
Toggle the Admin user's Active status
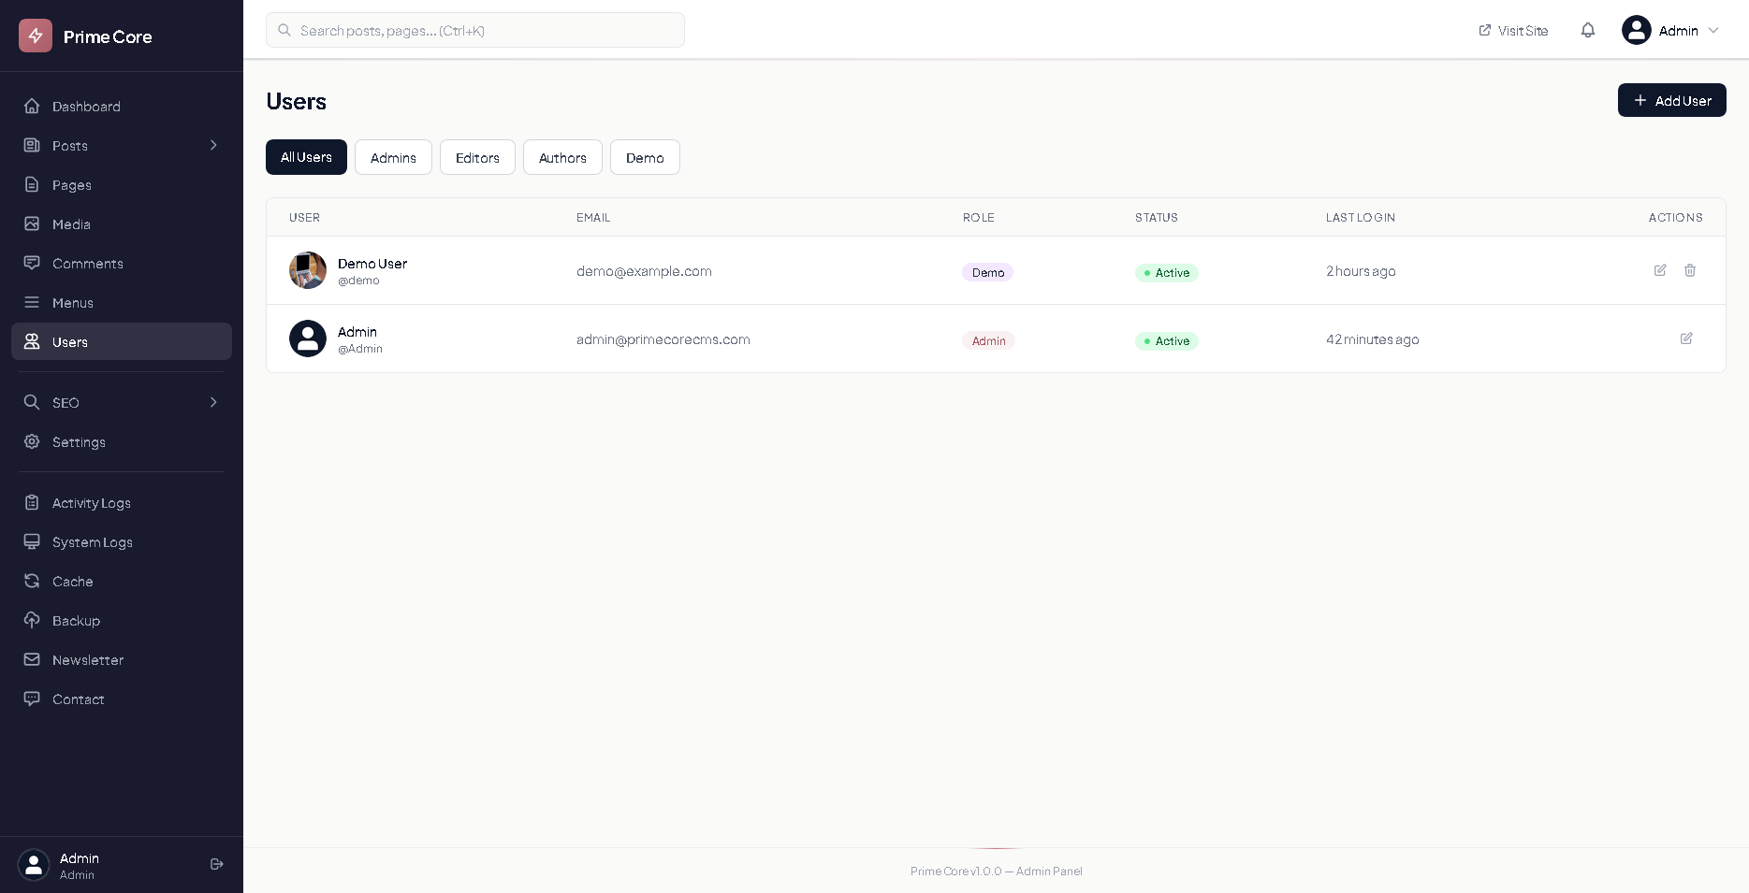point(1166,340)
